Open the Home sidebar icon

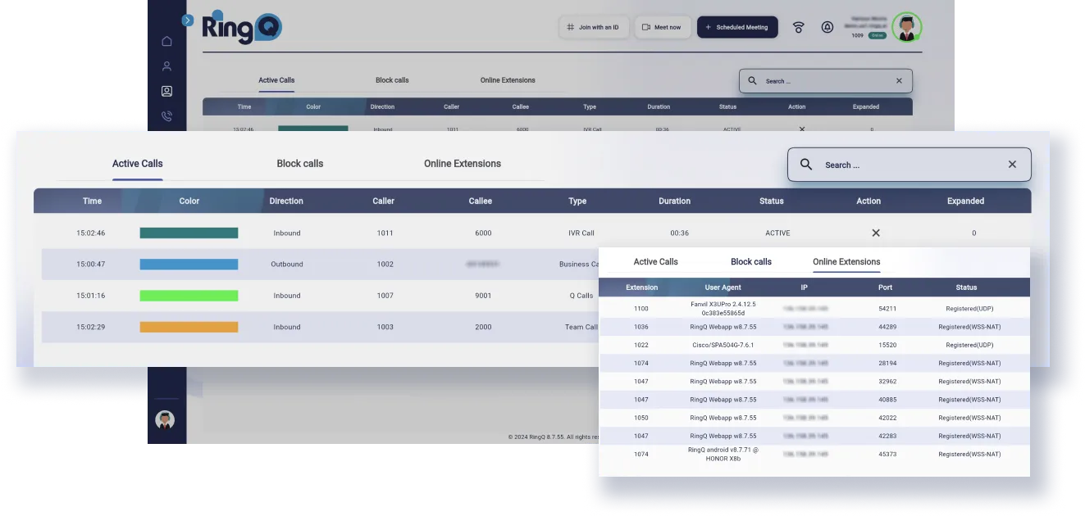pos(166,39)
